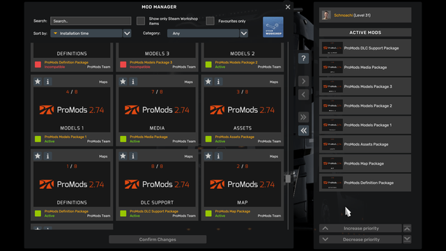The width and height of the screenshot is (446, 251).
Task: Toggle ProMods Media Package active status
Action: [x=123, y=139]
